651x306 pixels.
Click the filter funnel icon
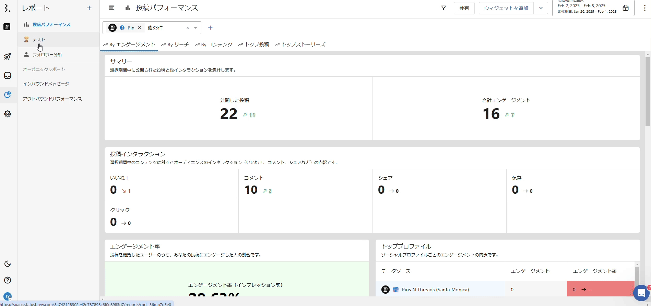click(443, 8)
